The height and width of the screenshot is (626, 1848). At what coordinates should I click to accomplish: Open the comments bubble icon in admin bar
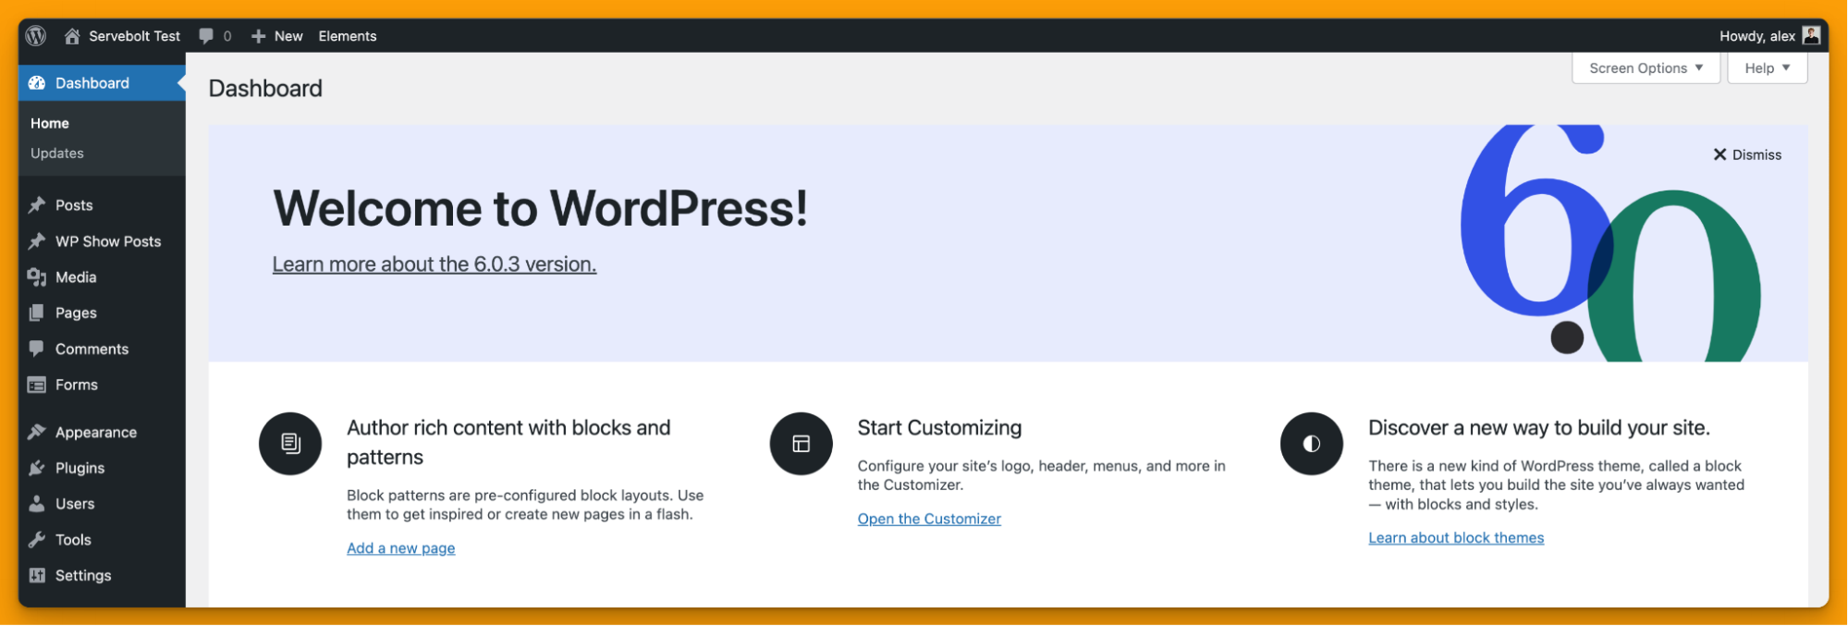click(206, 36)
